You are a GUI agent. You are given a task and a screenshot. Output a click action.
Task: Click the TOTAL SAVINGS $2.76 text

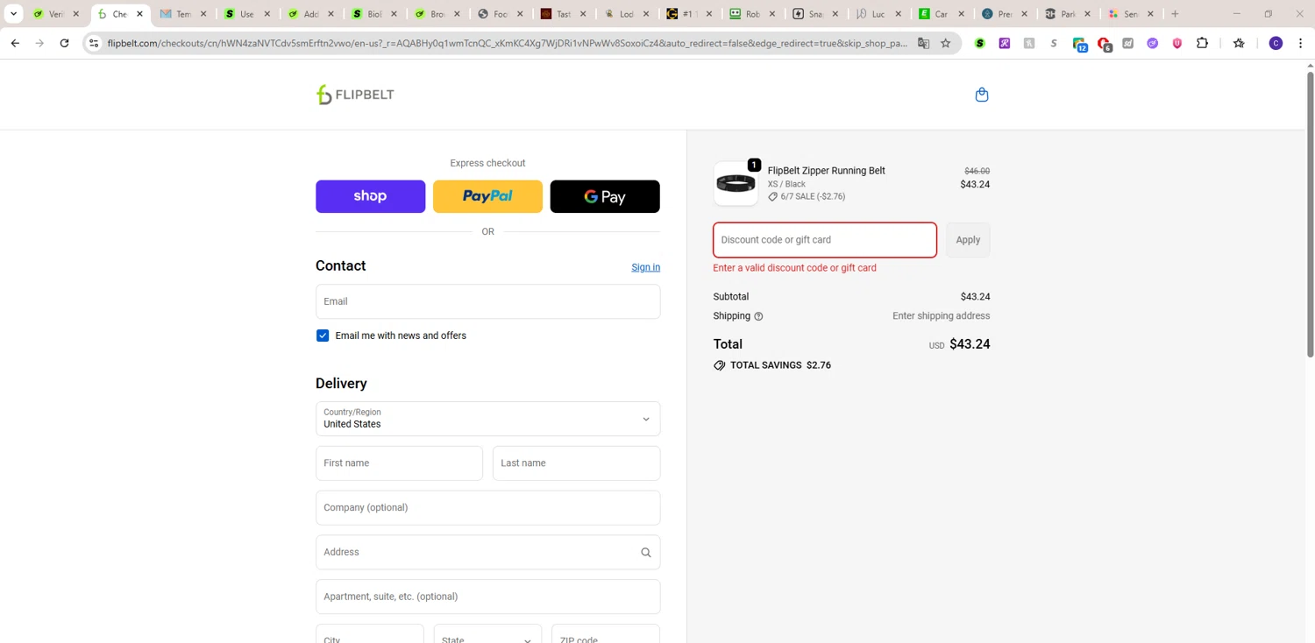(x=780, y=365)
